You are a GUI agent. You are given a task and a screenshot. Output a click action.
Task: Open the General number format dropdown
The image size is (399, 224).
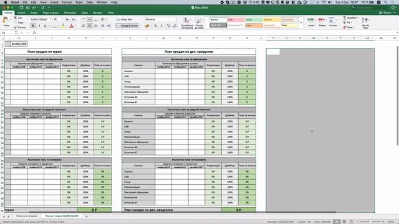tap(161, 19)
